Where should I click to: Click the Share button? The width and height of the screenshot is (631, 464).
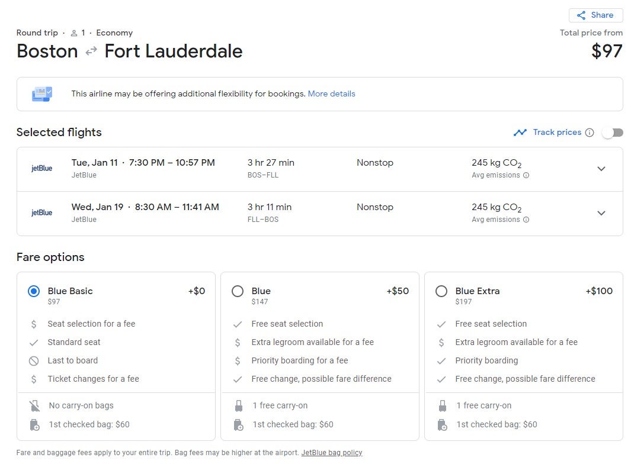[x=595, y=15]
